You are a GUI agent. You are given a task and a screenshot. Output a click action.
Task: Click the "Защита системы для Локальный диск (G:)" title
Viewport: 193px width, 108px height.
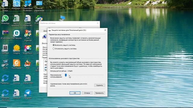[69, 30]
